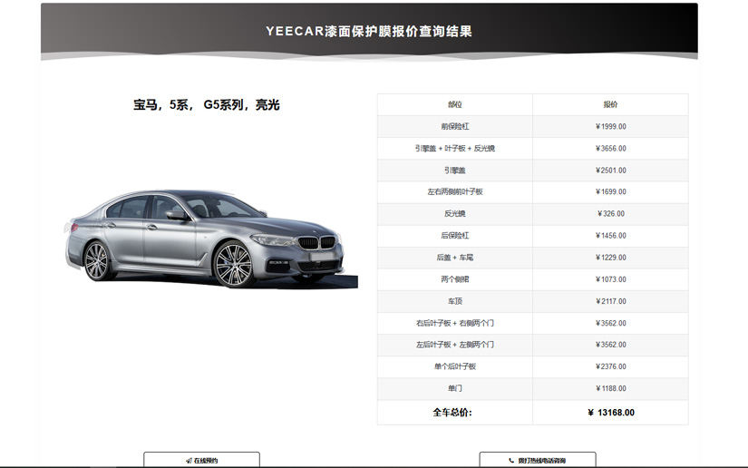
Task: Select the 左右两侧前叶子板 part cell
Action: (455, 191)
